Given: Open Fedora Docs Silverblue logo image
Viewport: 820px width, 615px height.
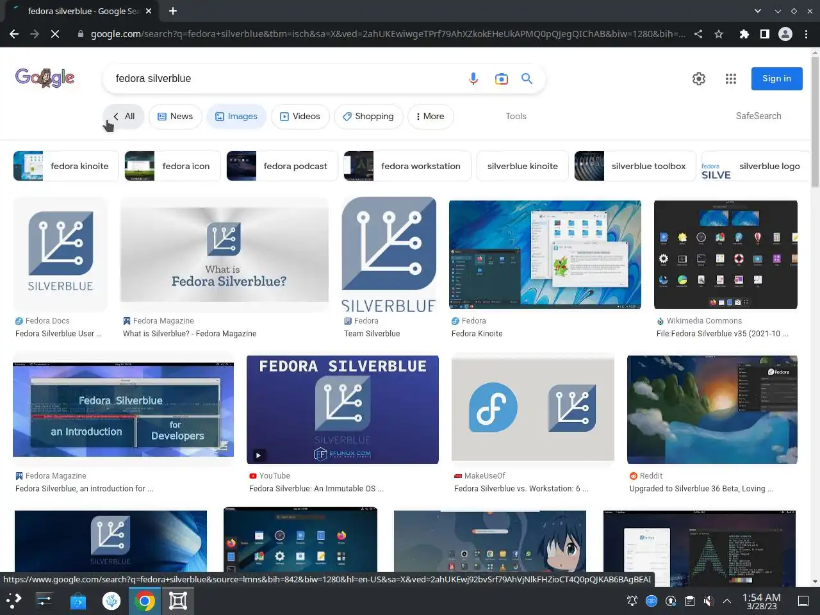Looking at the screenshot, I should 61,254.
